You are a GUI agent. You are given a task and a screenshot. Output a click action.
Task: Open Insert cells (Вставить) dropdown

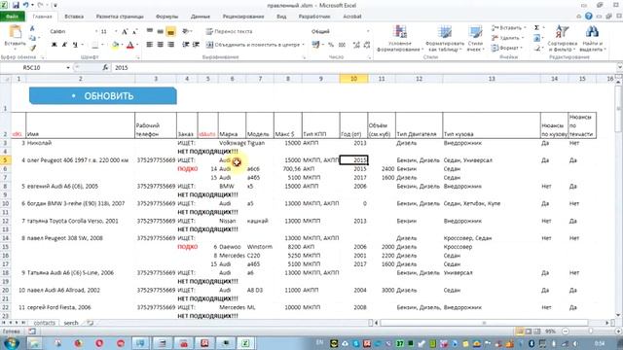[x=508, y=28]
